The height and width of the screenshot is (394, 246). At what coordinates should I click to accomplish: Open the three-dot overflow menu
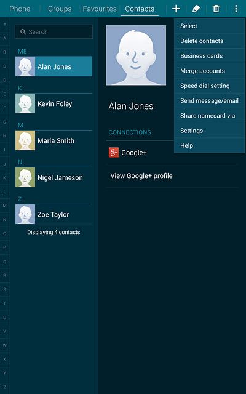[x=236, y=9]
